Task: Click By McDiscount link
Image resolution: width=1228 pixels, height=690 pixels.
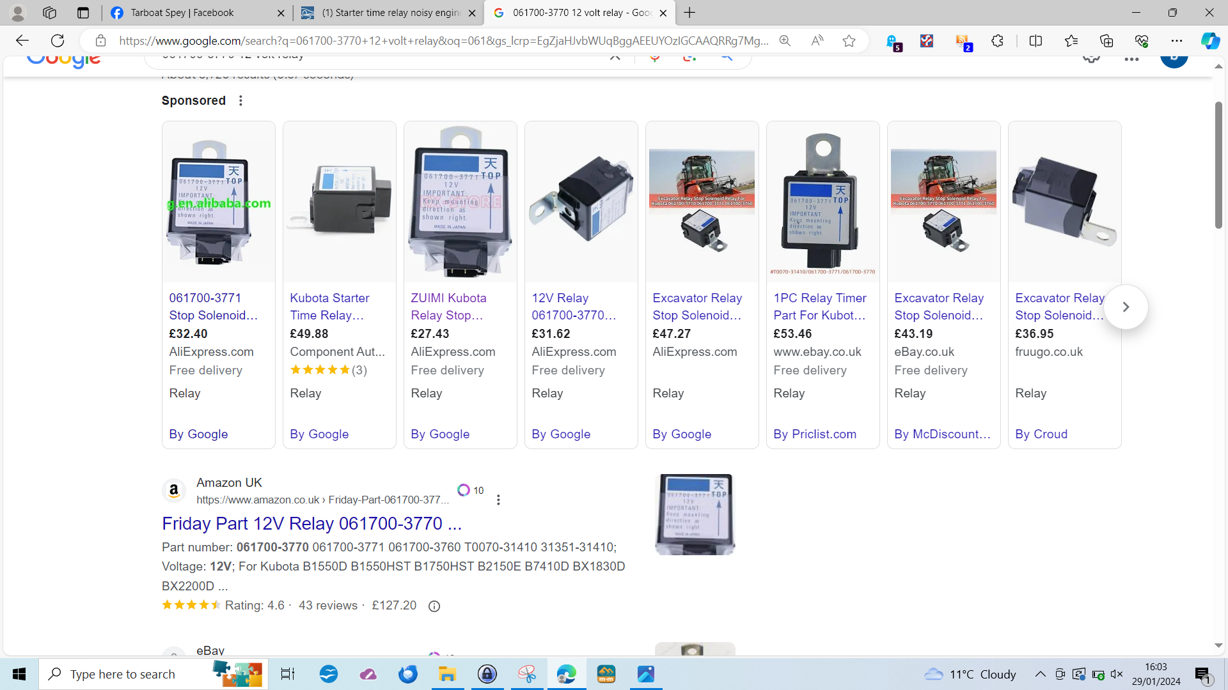Action: [x=943, y=434]
